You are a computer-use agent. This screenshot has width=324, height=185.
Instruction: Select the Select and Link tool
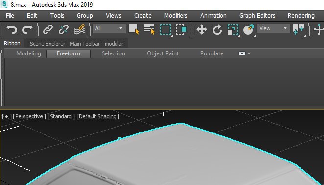pyautogui.click(x=48, y=29)
